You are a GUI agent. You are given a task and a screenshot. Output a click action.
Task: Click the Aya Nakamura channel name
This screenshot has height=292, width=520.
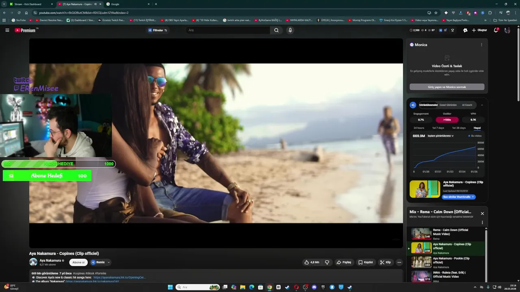[x=50, y=260]
